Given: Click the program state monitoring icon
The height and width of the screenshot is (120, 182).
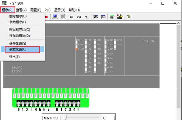Looking at the screenshot, I should coord(96,17).
